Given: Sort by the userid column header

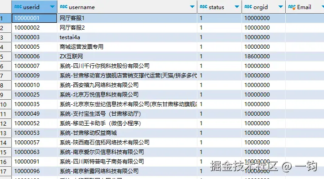Looking at the screenshot, I should [31, 7].
